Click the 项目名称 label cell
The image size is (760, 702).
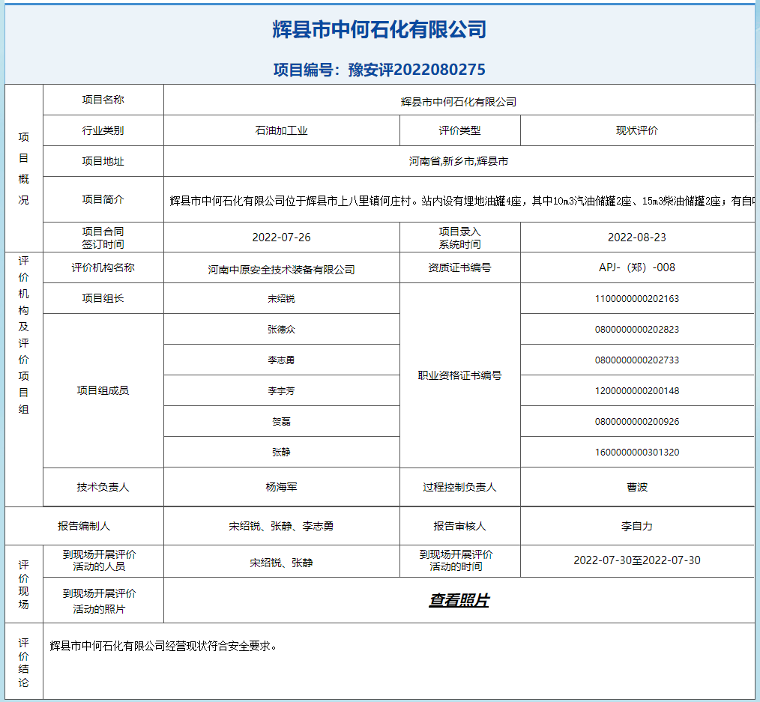pos(103,100)
